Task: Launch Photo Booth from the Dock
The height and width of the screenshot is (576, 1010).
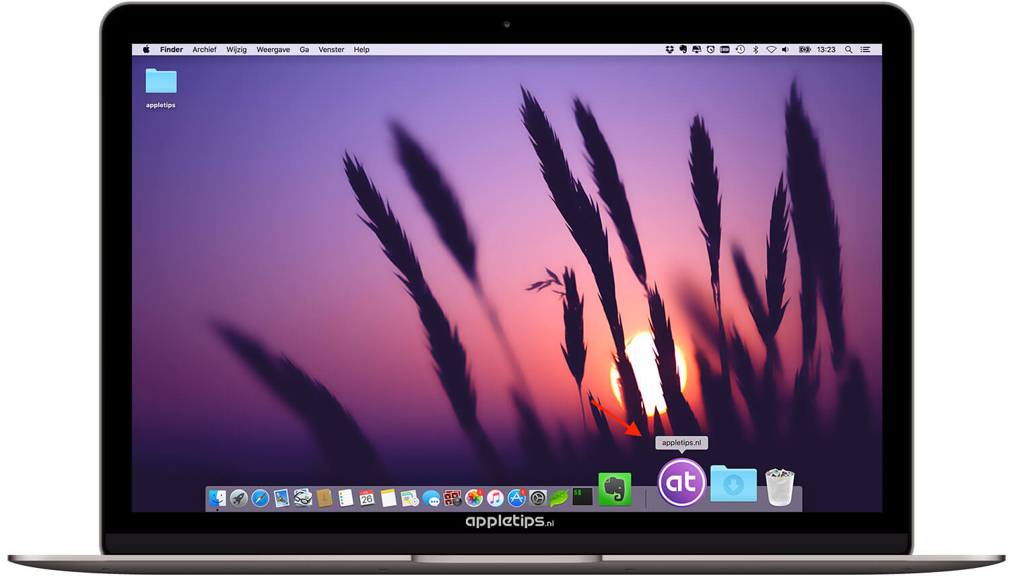Action: point(452,498)
